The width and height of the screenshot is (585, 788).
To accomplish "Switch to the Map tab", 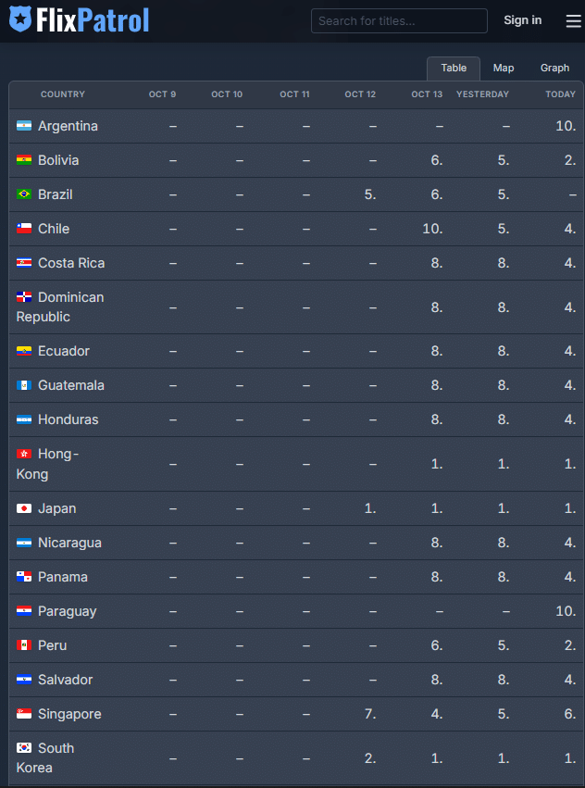I will click(504, 69).
